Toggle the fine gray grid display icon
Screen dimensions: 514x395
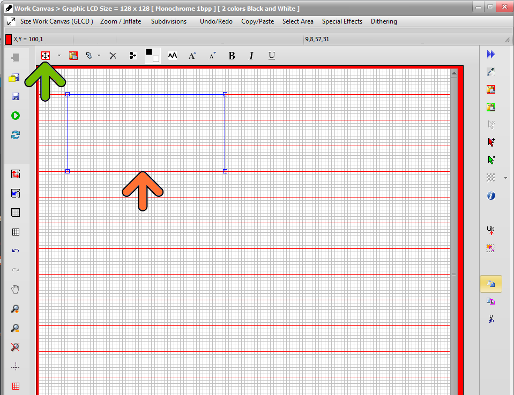point(16,212)
